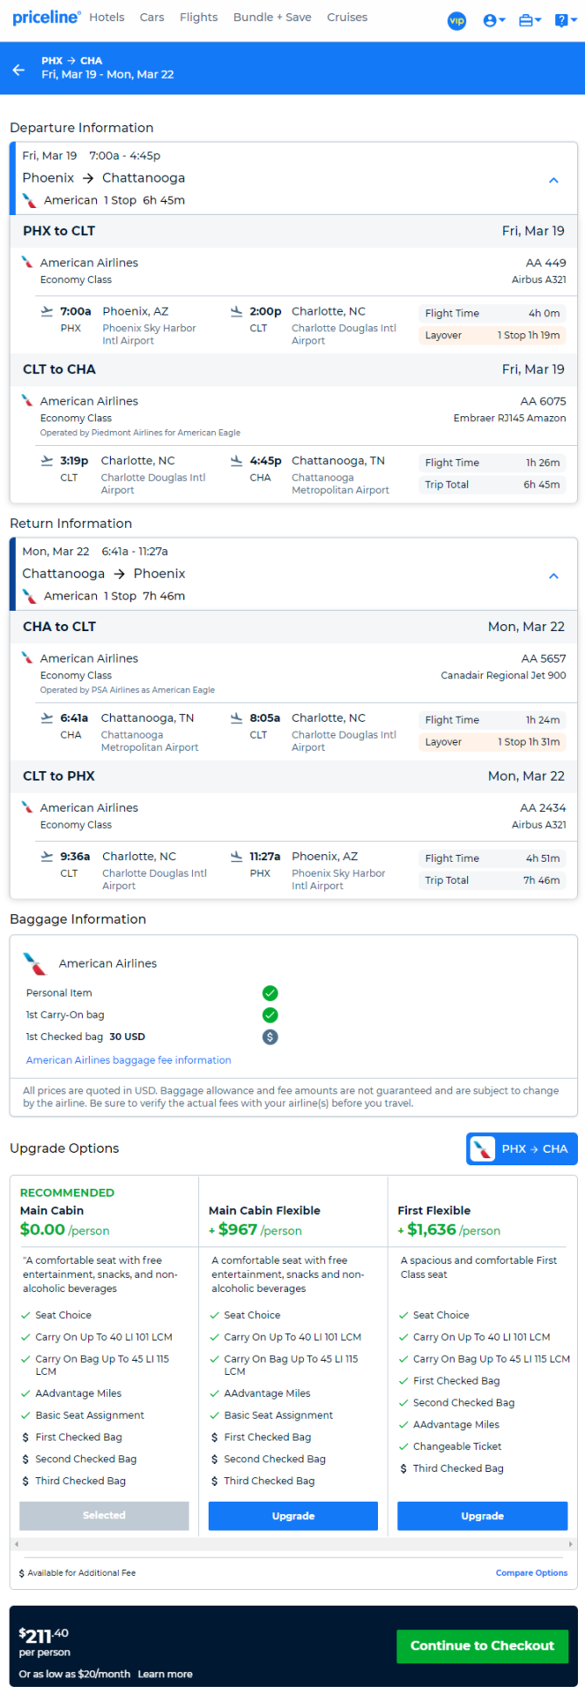Upgrade to Main Cabin Flexible
Viewport: 585px width, 1701px height.
(293, 1516)
